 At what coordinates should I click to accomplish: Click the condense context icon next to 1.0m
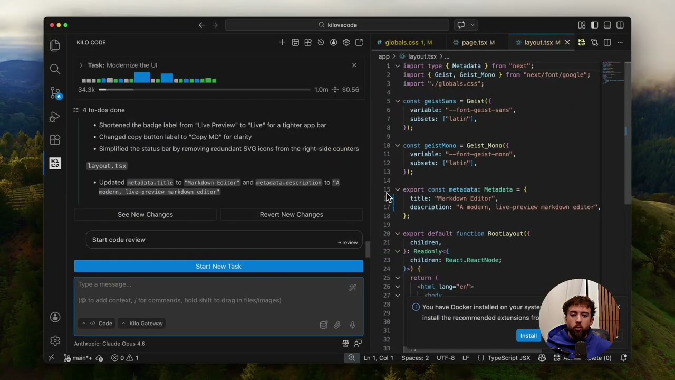[335, 90]
